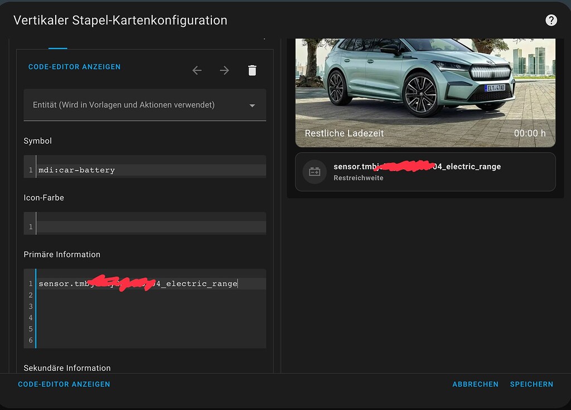Click the left arrow to move entity backward
The height and width of the screenshot is (410, 571).
coord(196,70)
